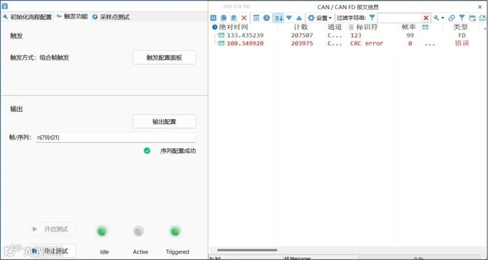Click the link chain icon in toolbar
The height and width of the screenshot is (260, 488).
click(451, 18)
